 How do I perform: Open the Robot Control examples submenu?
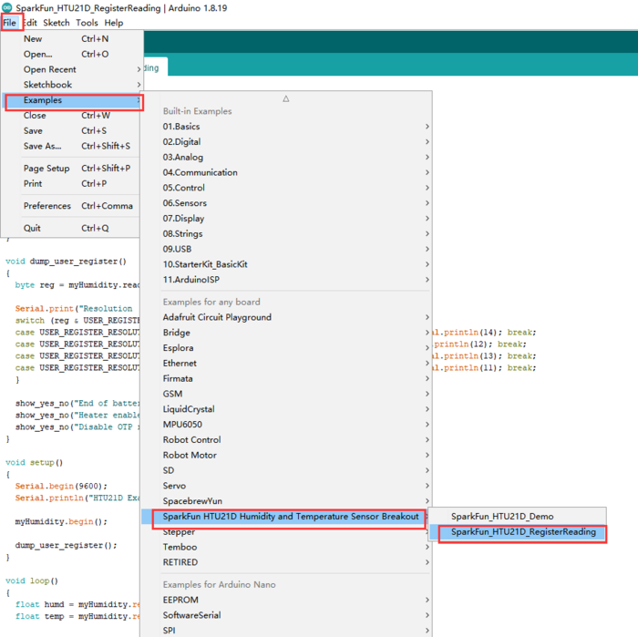(x=286, y=440)
